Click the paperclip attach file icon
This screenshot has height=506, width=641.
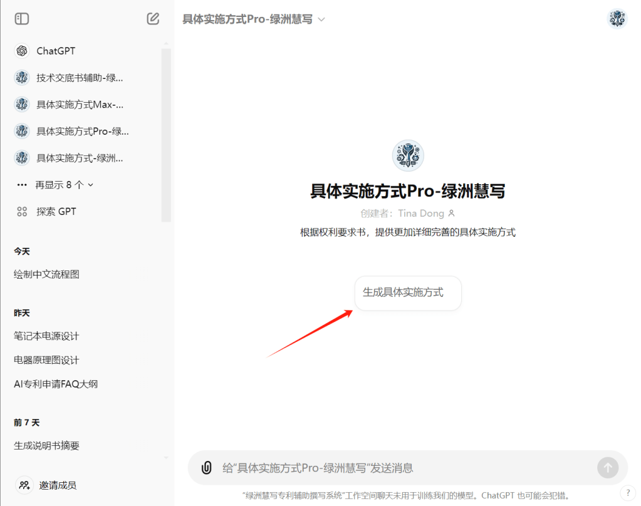click(x=206, y=468)
